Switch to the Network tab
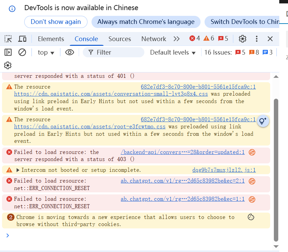Image resolution: width=288 pixels, height=252 pixels. pyautogui.click(x=153, y=39)
